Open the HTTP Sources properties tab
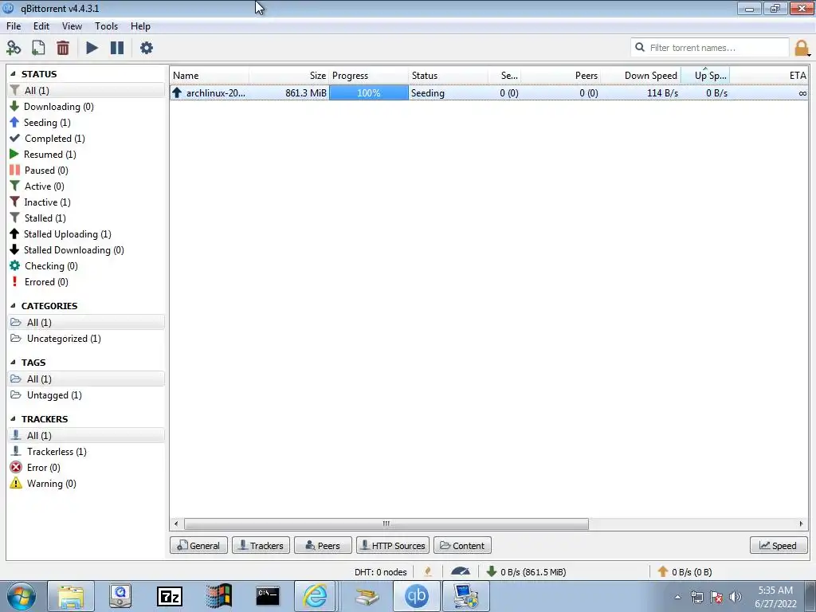Viewport: 816px width, 612px height. 393,545
